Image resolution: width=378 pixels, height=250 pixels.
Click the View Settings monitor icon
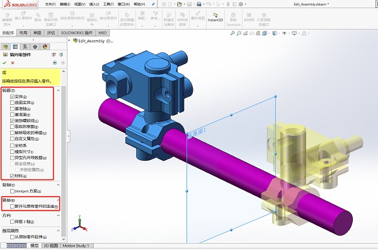tap(294, 33)
